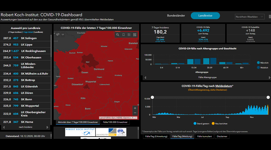Image resolution: width=271 pixels, height=150 pixels.
Task: Open the hamburger menu at top right
Action: [270, 17]
